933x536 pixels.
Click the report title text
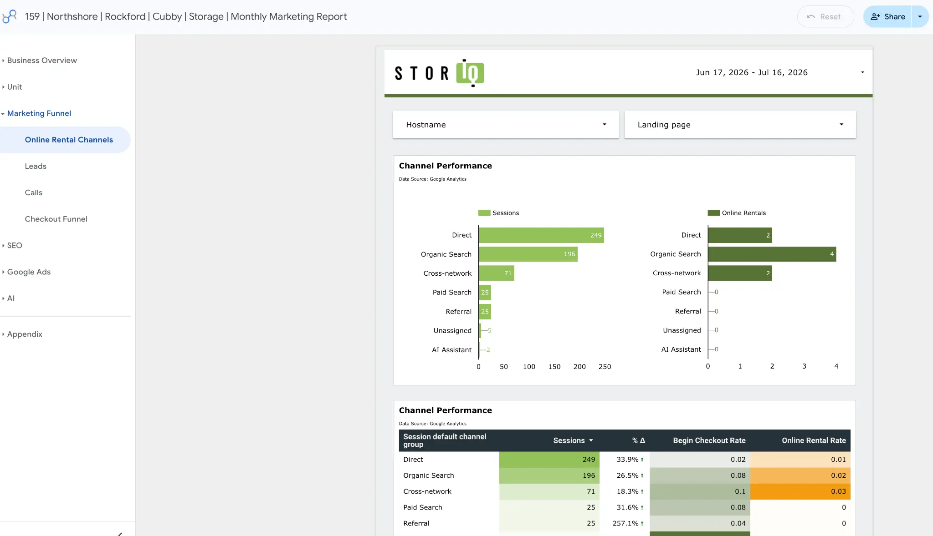tap(186, 16)
